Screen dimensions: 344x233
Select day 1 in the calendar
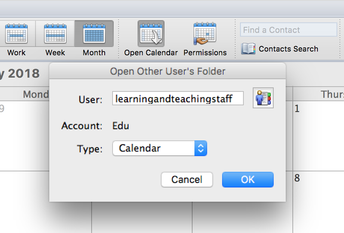point(297,109)
